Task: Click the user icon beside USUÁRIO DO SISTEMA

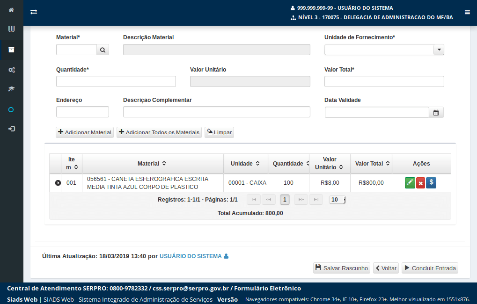Action: pos(226,256)
